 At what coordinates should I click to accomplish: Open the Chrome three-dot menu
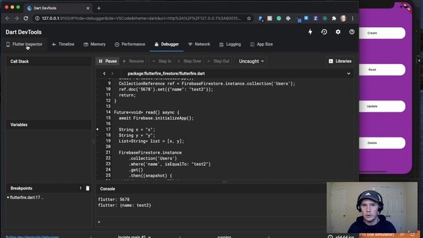coord(352,19)
